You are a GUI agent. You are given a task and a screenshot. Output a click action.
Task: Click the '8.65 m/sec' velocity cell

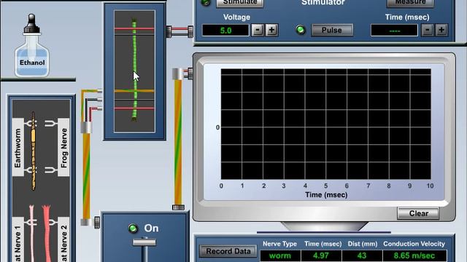click(414, 255)
